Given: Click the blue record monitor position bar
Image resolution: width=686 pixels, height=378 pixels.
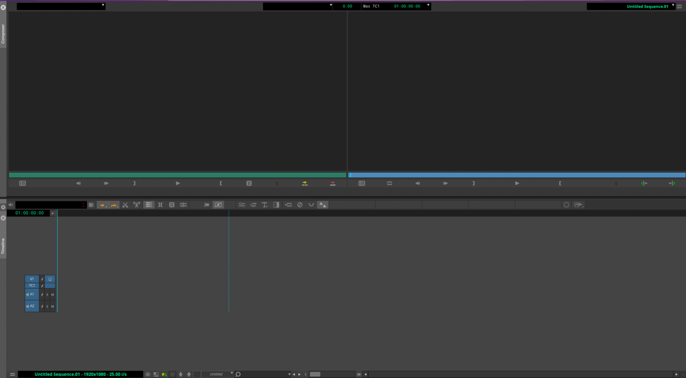Looking at the screenshot, I should (517, 175).
